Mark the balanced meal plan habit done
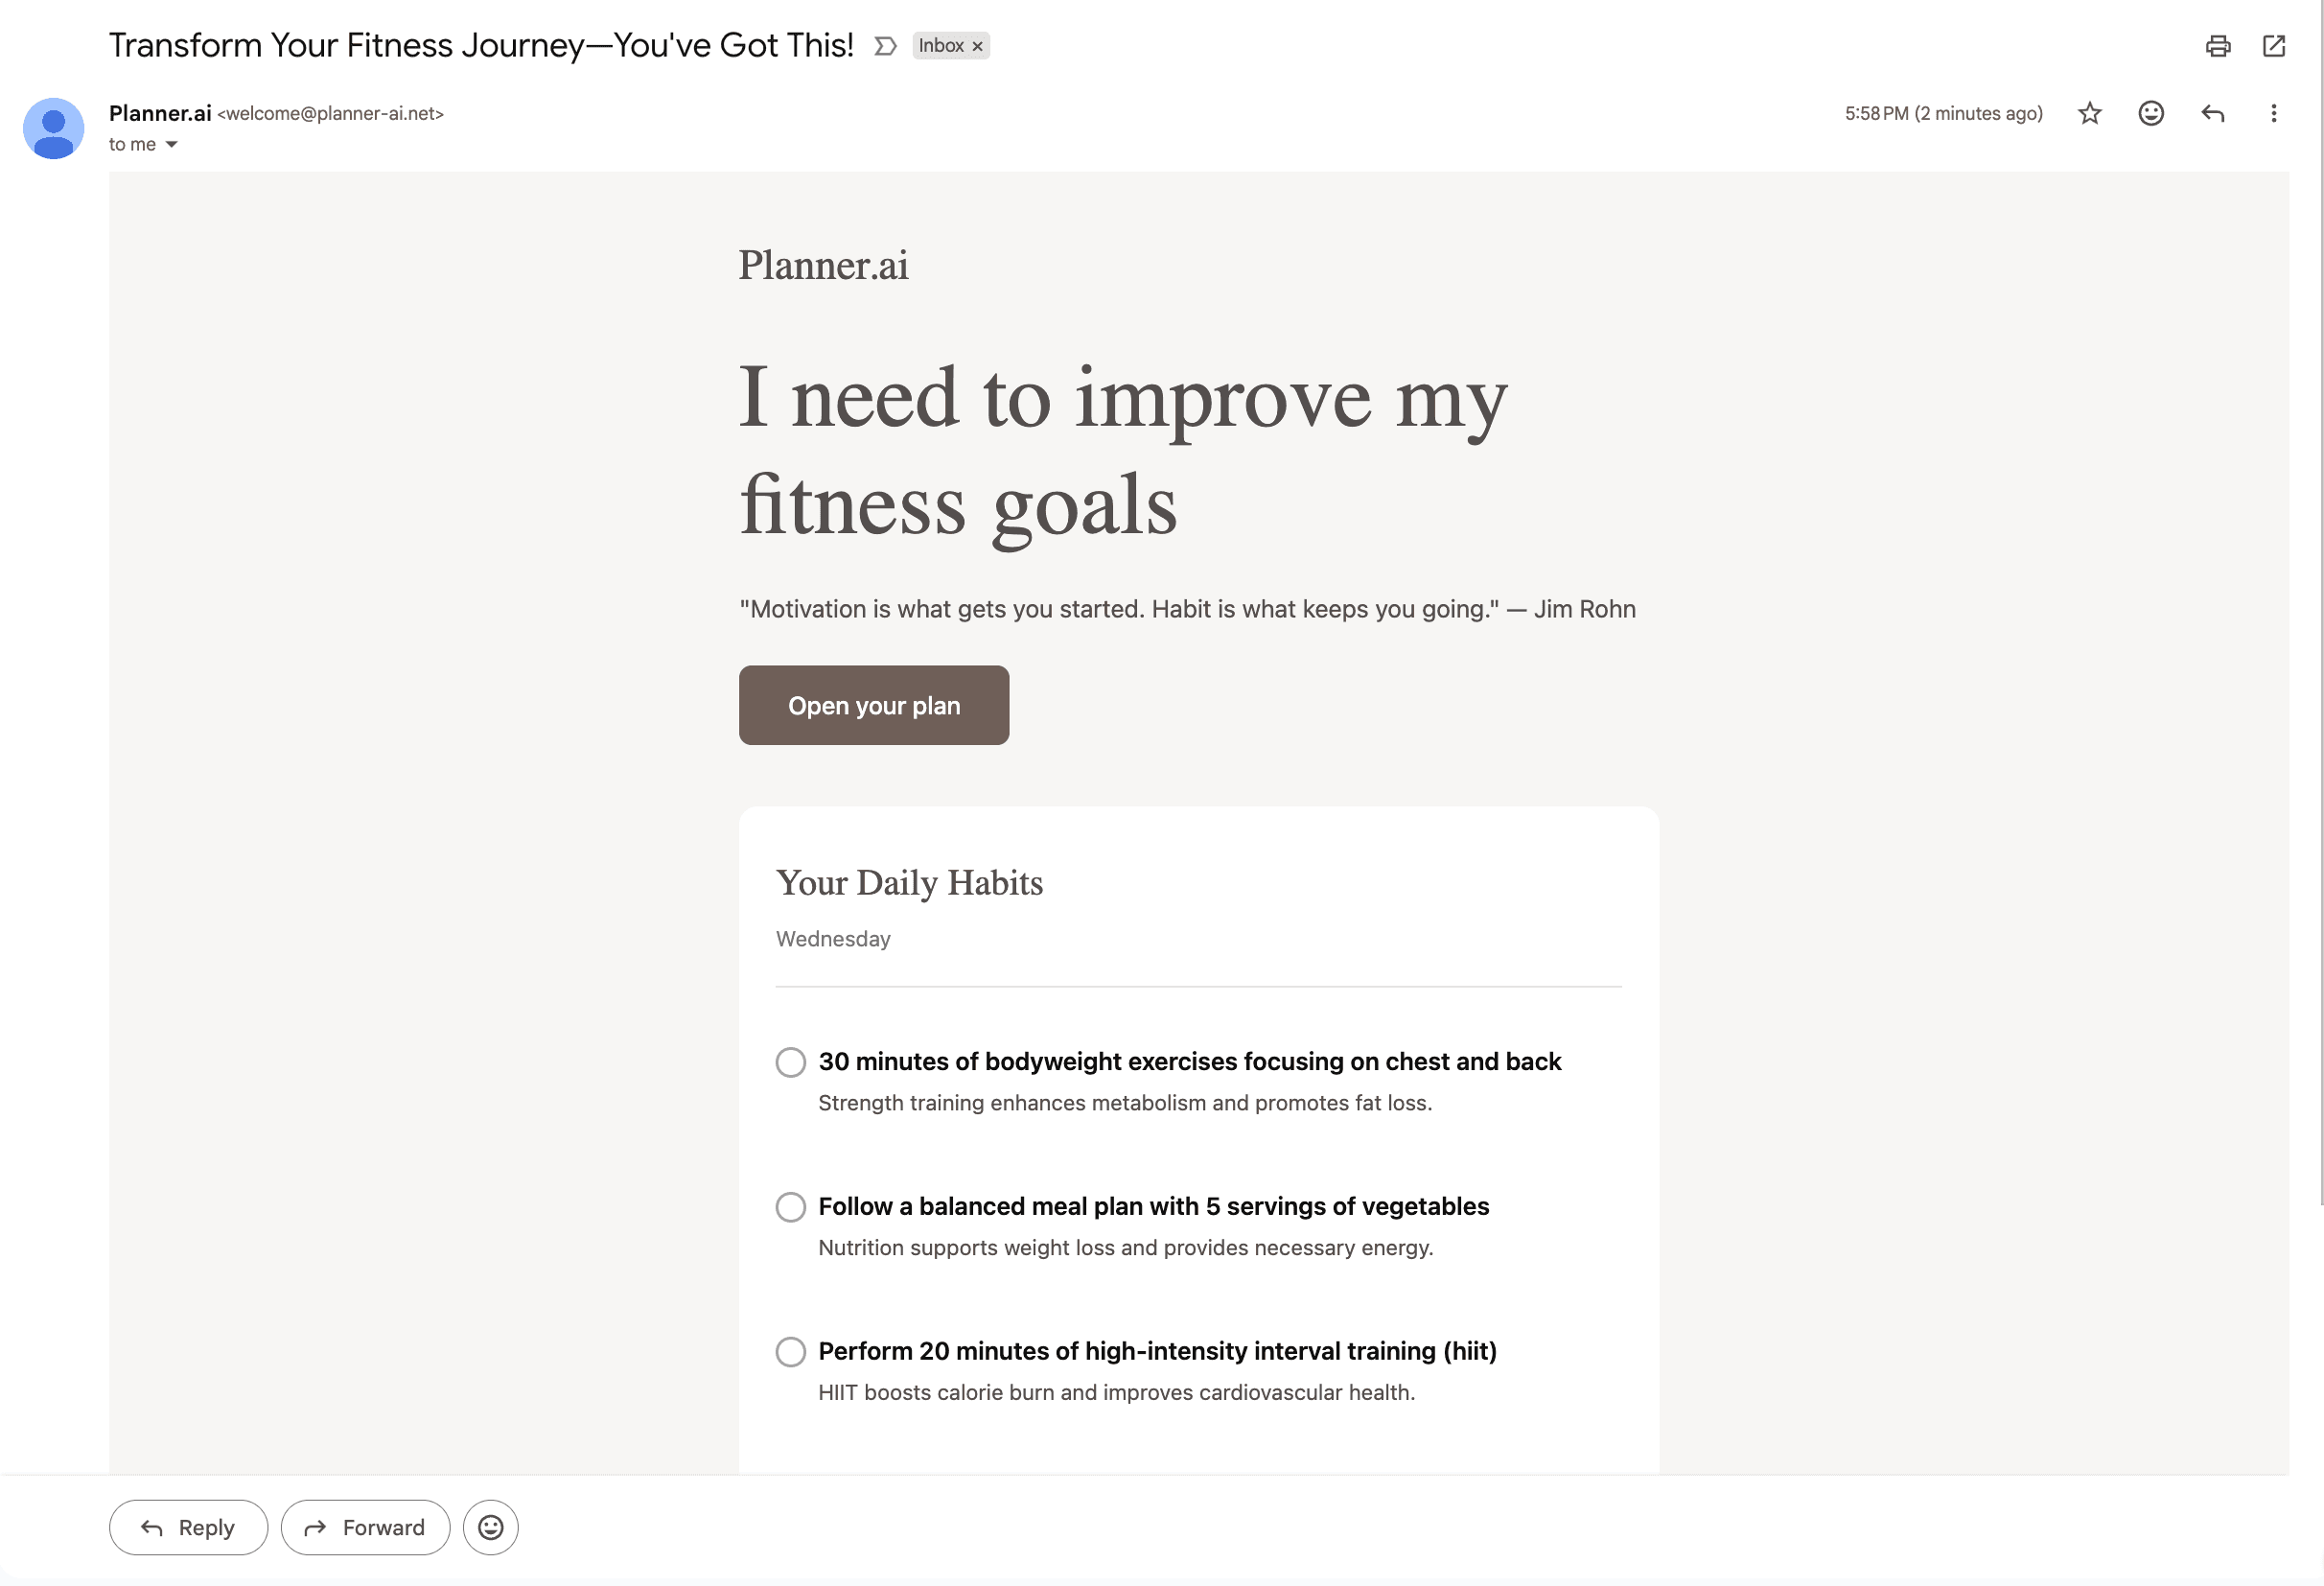2324x1586 pixels. point(790,1207)
